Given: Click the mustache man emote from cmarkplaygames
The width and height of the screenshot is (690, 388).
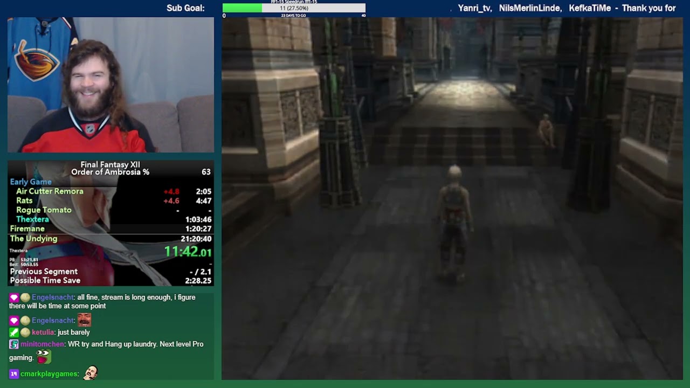Looking at the screenshot, I should (x=91, y=373).
